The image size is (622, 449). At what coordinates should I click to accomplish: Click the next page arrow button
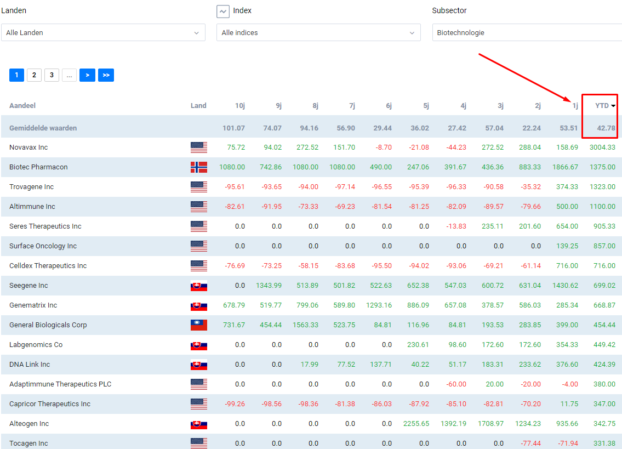(x=87, y=75)
